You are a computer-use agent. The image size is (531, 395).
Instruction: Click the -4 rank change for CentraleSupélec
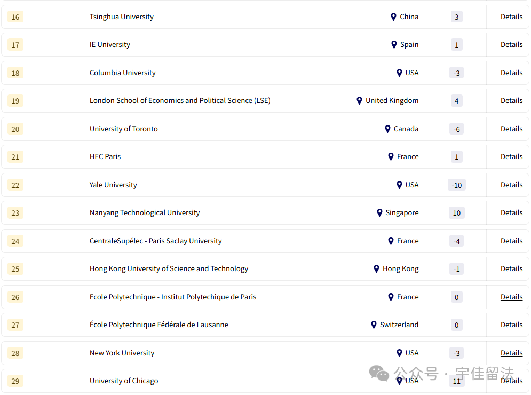[x=456, y=241]
